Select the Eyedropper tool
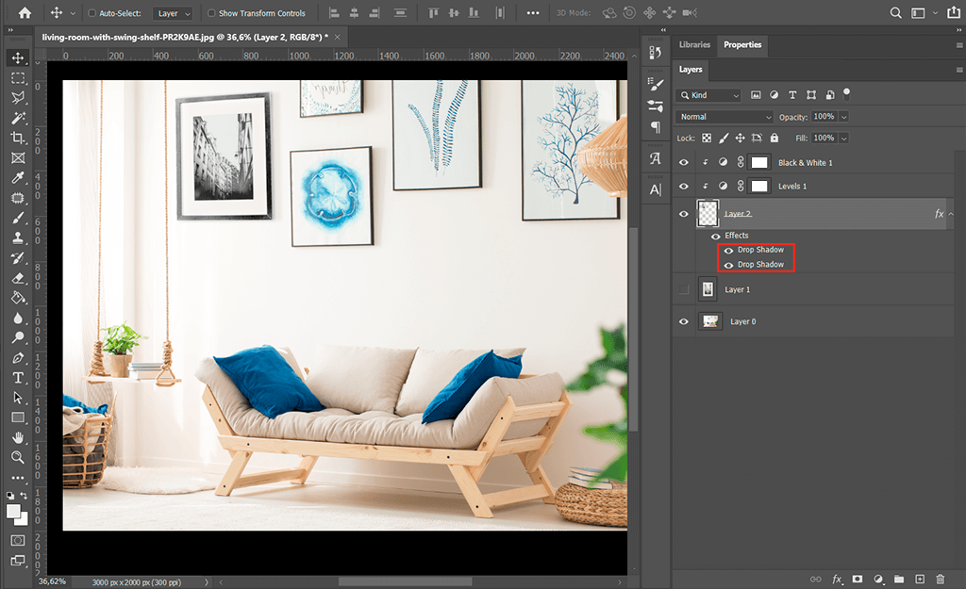The image size is (966, 589). (18, 178)
